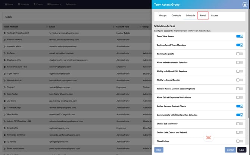Click the Save button
This screenshot has height=155, width=250.
pyautogui.click(x=241, y=150)
